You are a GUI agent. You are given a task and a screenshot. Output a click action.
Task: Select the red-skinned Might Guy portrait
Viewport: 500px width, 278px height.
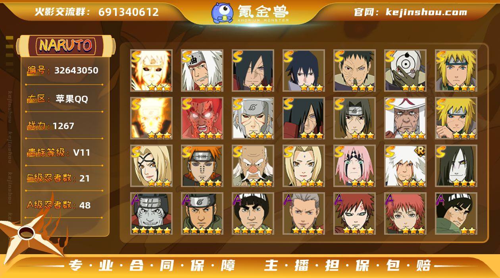(x=202, y=118)
